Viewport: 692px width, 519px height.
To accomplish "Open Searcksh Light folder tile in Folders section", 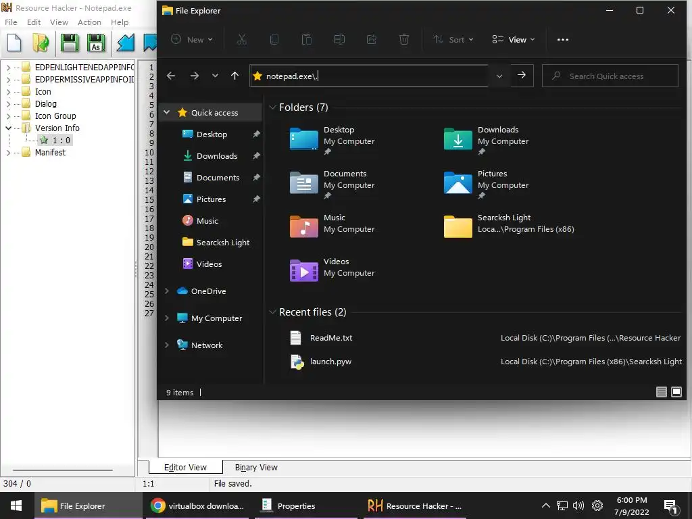I will [509, 226].
